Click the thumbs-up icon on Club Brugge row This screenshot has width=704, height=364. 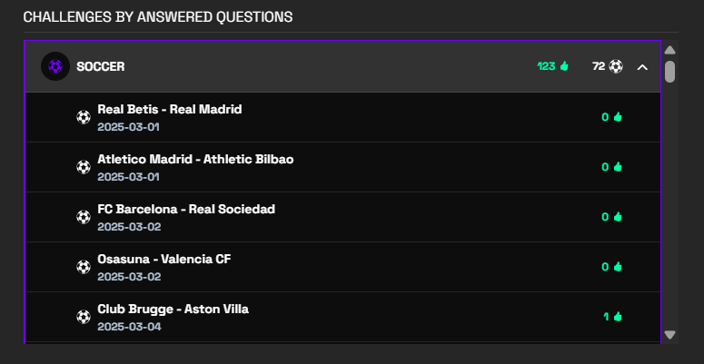pyautogui.click(x=618, y=317)
